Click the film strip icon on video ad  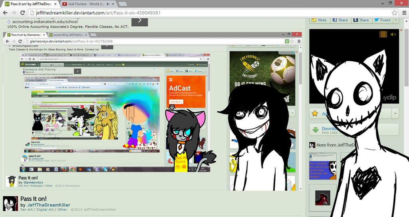click(x=383, y=34)
